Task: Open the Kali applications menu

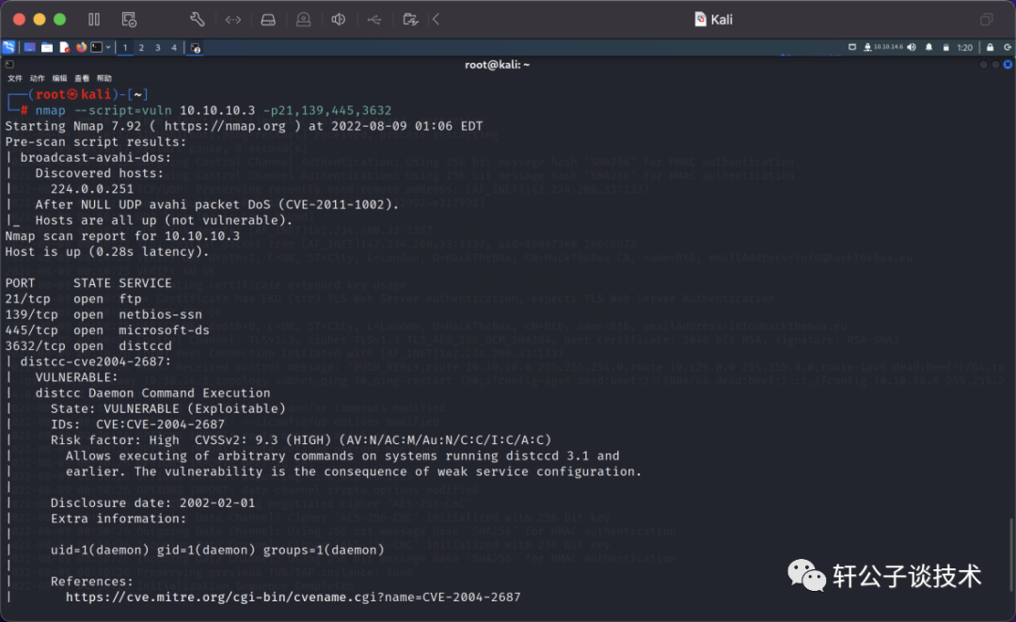Action: click(x=8, y=47)
